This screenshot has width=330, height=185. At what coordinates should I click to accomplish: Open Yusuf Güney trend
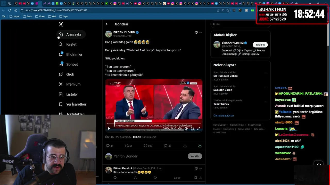221,104
